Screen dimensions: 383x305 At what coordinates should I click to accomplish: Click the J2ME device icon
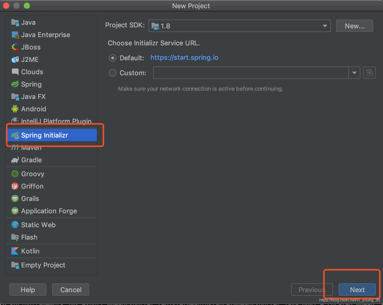coord(15,60)
